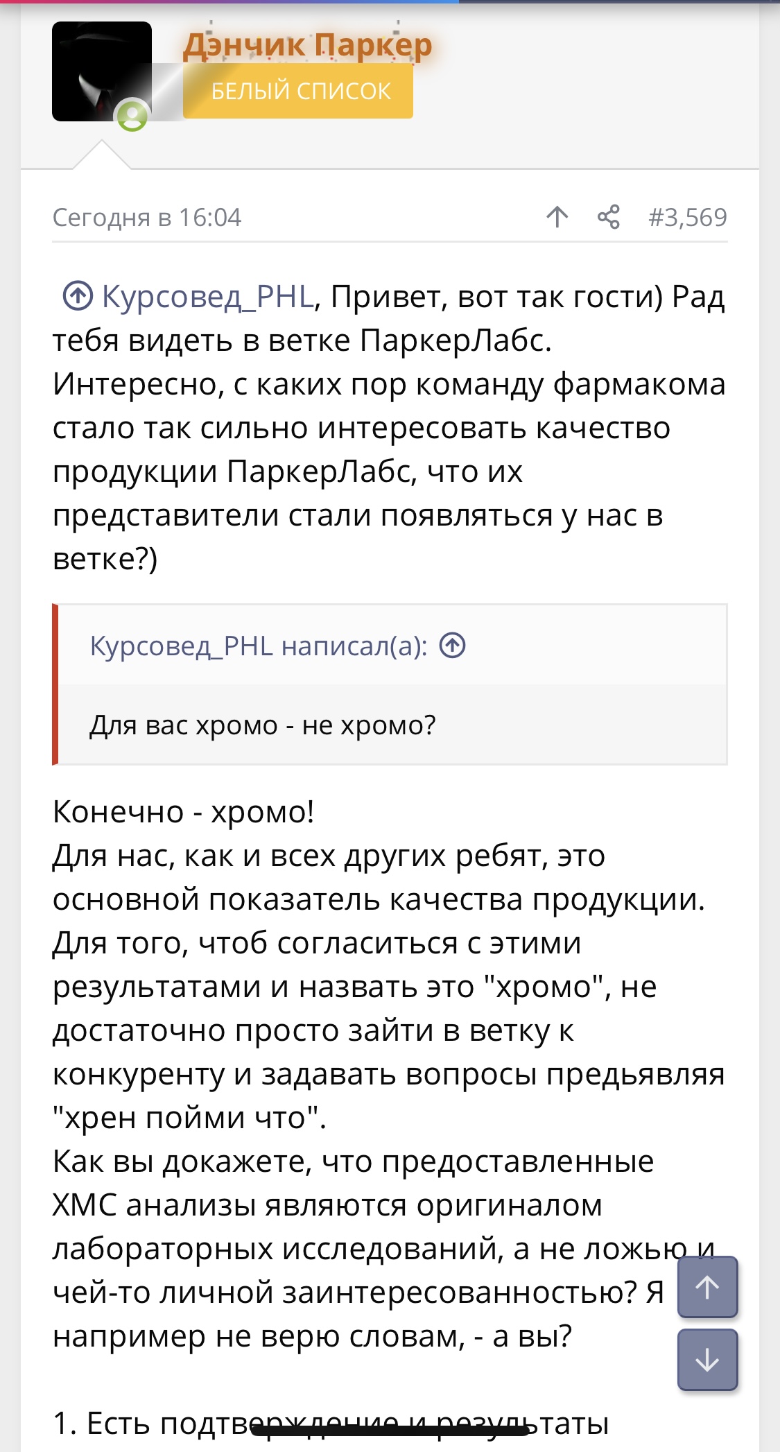Jump to quoted post via circled arrow
780x1452 pixels.
[x=453, y=646]
